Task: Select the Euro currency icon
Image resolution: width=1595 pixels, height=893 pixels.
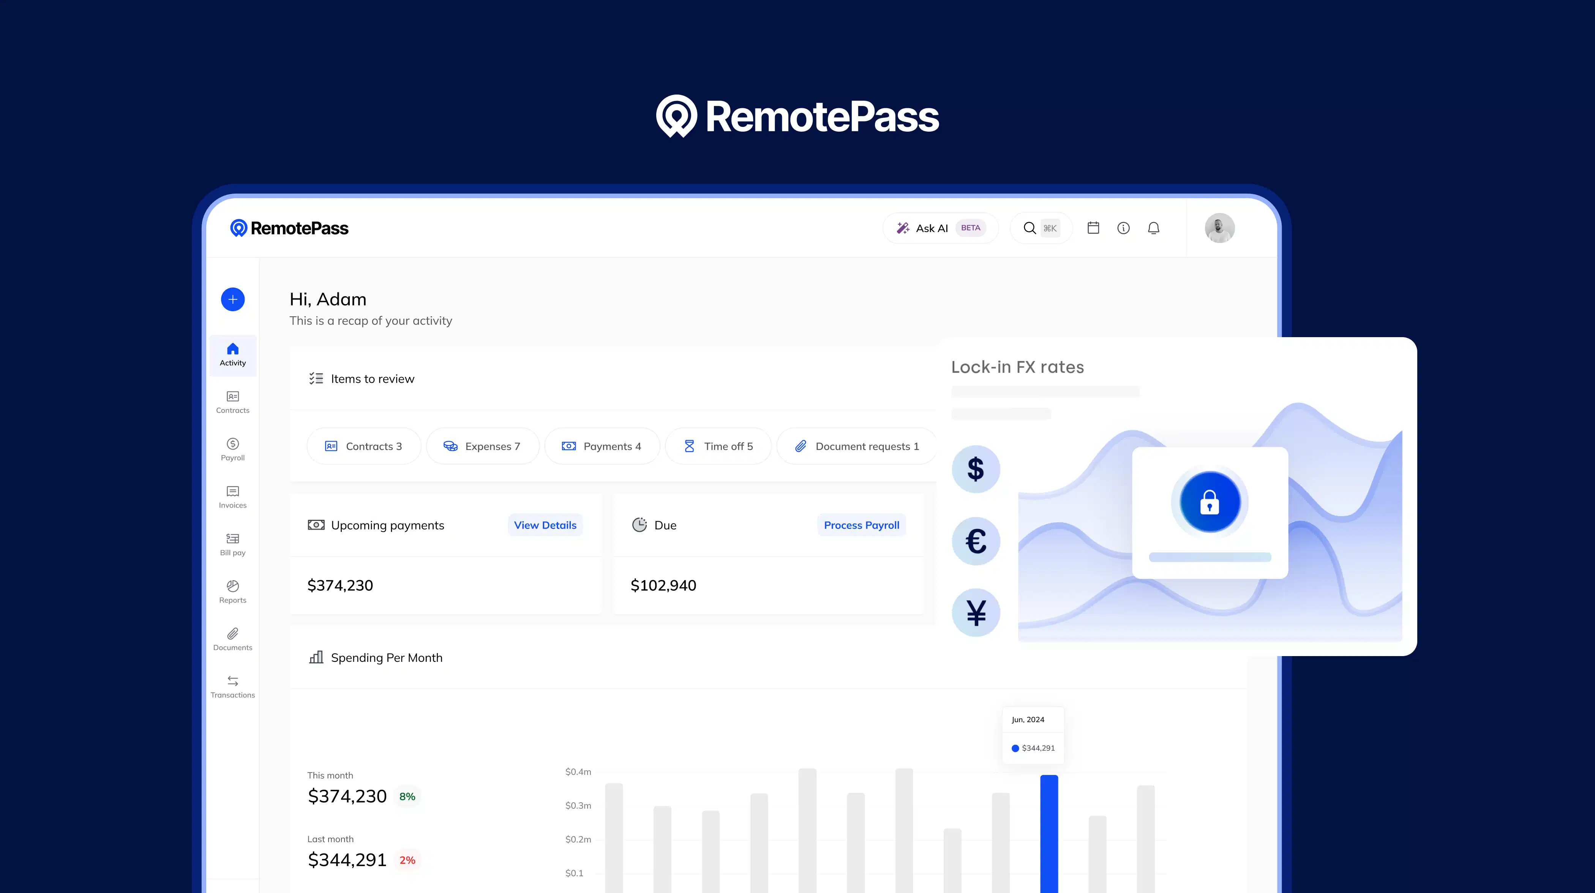Action: click(x=976, y=541)
